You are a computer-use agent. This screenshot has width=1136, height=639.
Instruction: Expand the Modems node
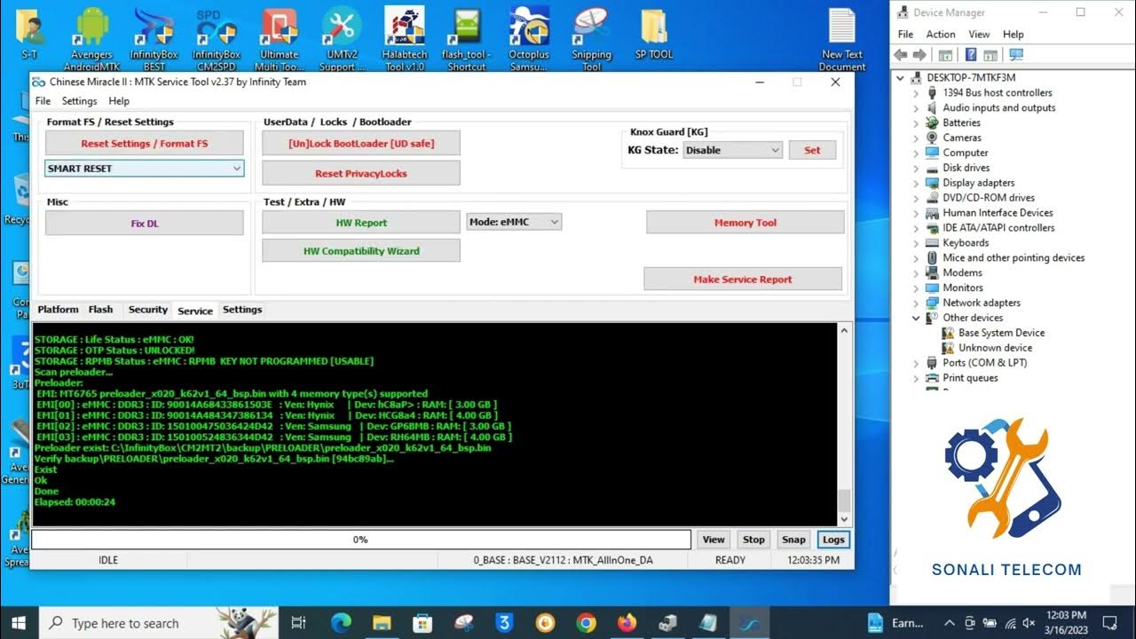point(916,272)
